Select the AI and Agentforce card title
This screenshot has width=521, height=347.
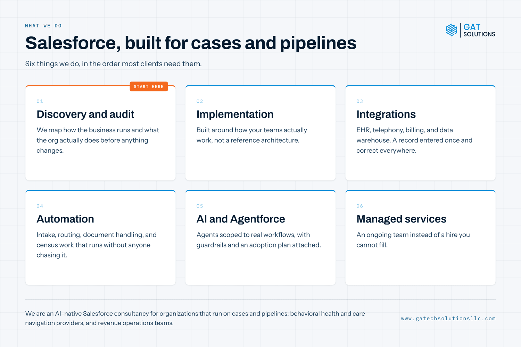pyautogui.click(x=241, y=219)
